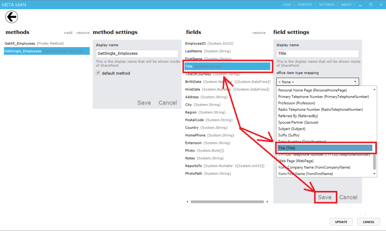Select Title (Title) from the mapping list
Viewport: 386px width, 231px height.
pyautogui.click(x=326, y=148)
